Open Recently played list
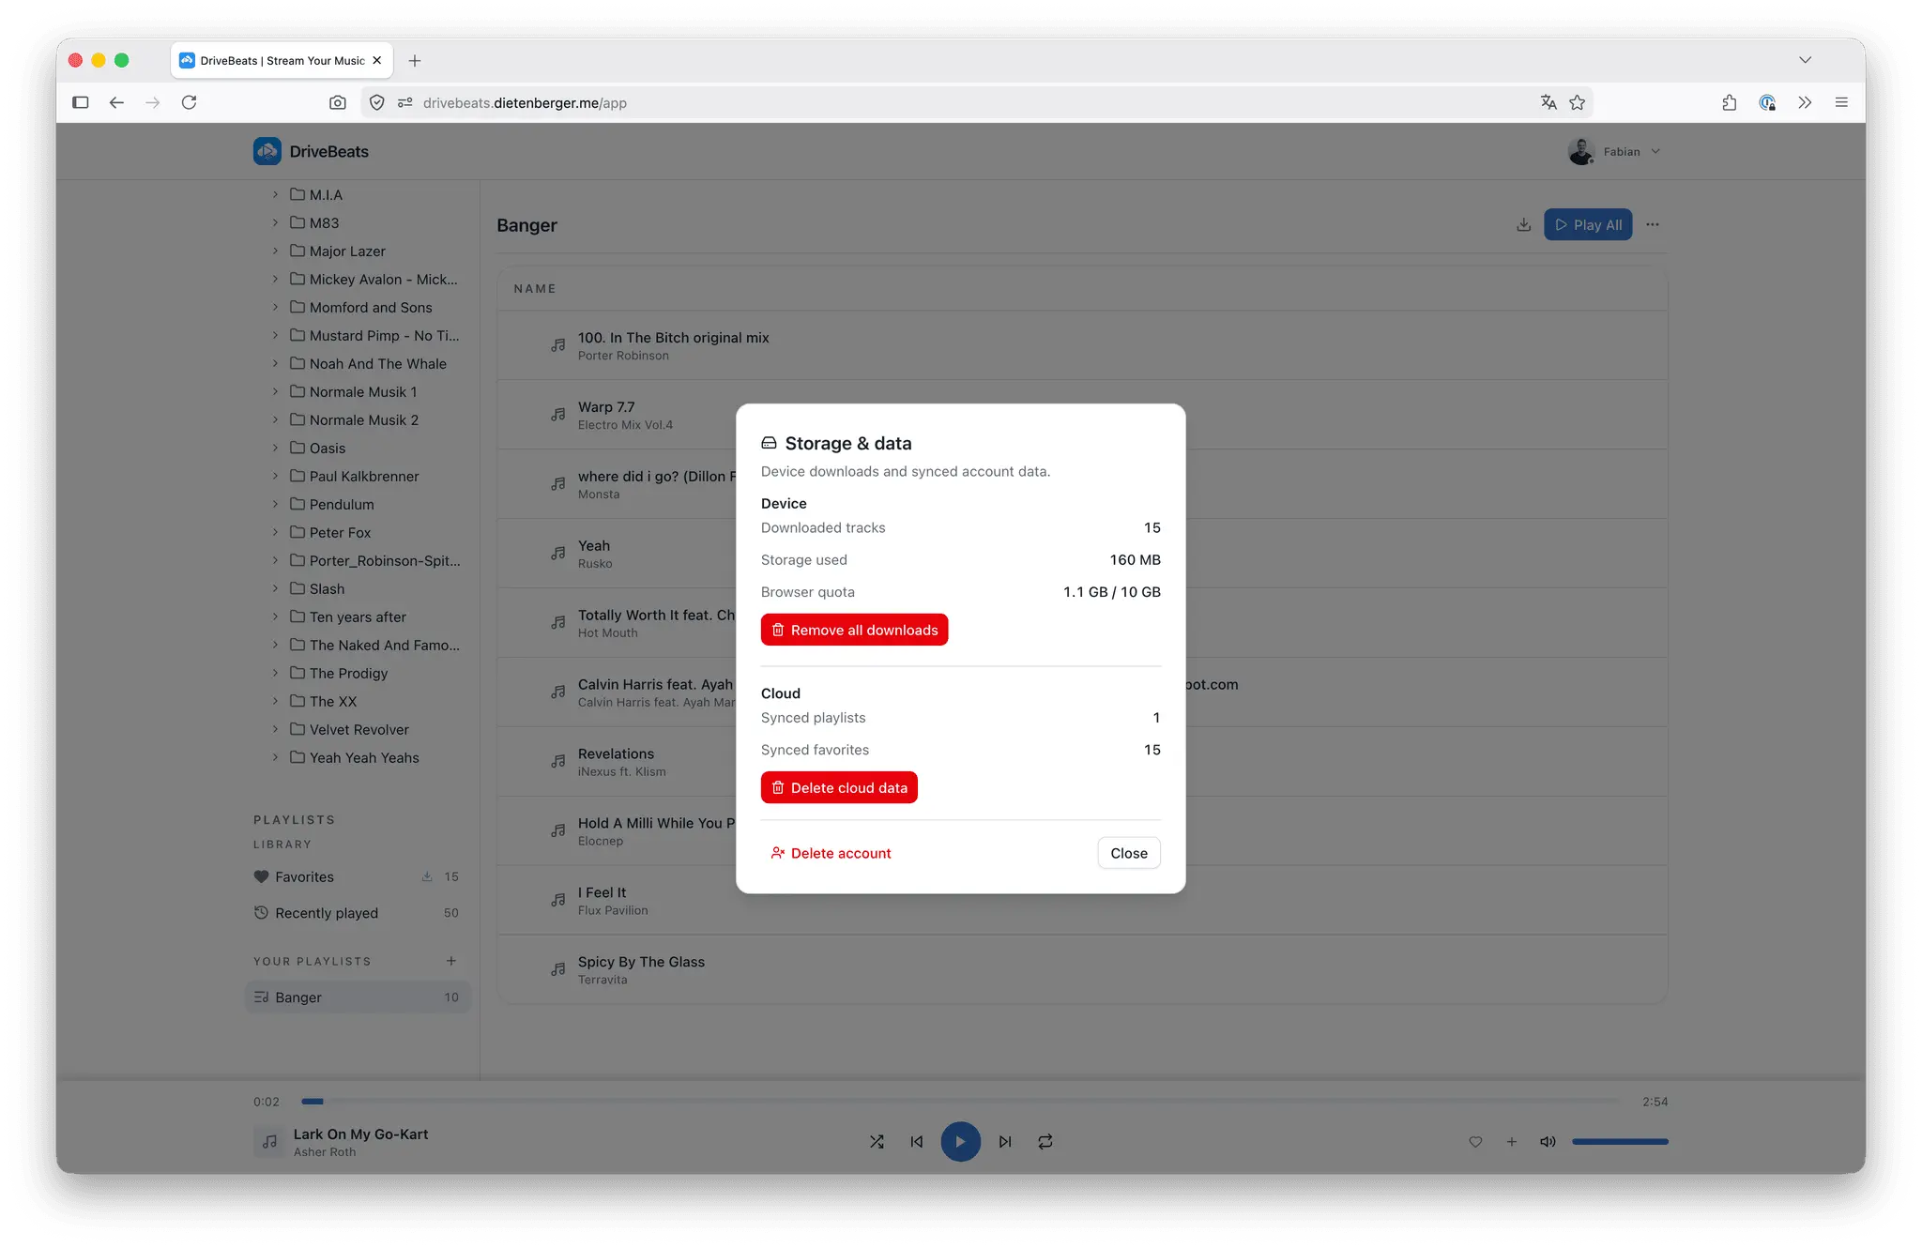1922x1248 pixels. pyautogui.click(x=357, y=913)
